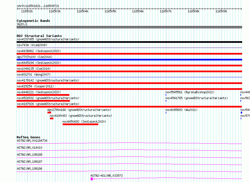Screen dimensions: 250x182
Task: Click the gray 9q33.1 cytogenetic band bar
Action: (129, 27)
